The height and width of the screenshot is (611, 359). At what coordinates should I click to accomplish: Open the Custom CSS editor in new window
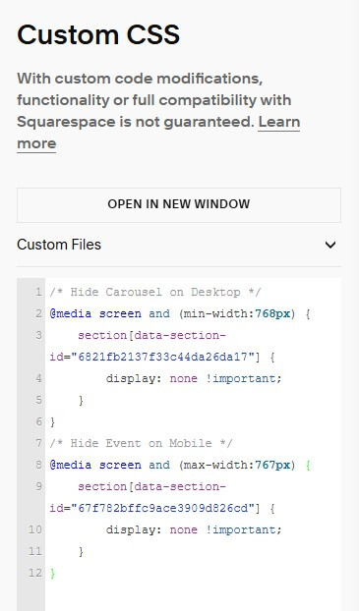[179, 204]
